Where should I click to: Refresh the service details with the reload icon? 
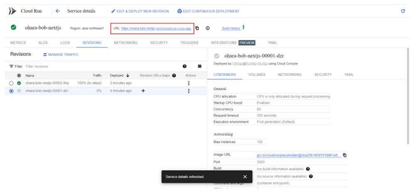(403, 11)
